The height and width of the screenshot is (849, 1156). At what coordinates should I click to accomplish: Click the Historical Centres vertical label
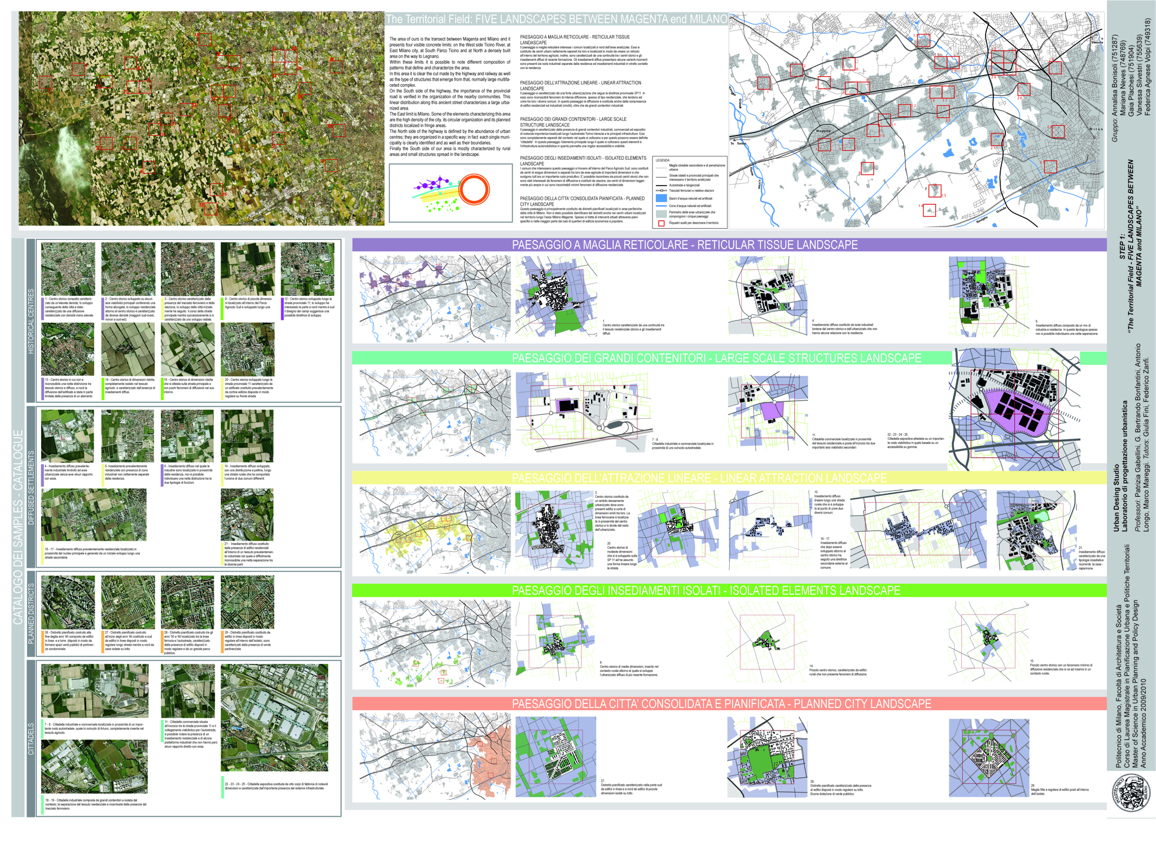click(31, 321)
